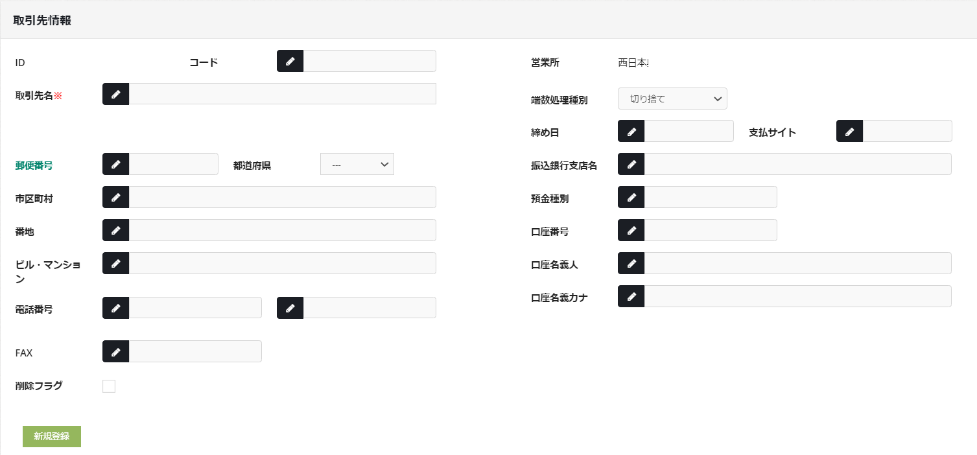Open the 端数処理種別 dropdown
This screenshot has width=977, height=455.
coord(672,99)
